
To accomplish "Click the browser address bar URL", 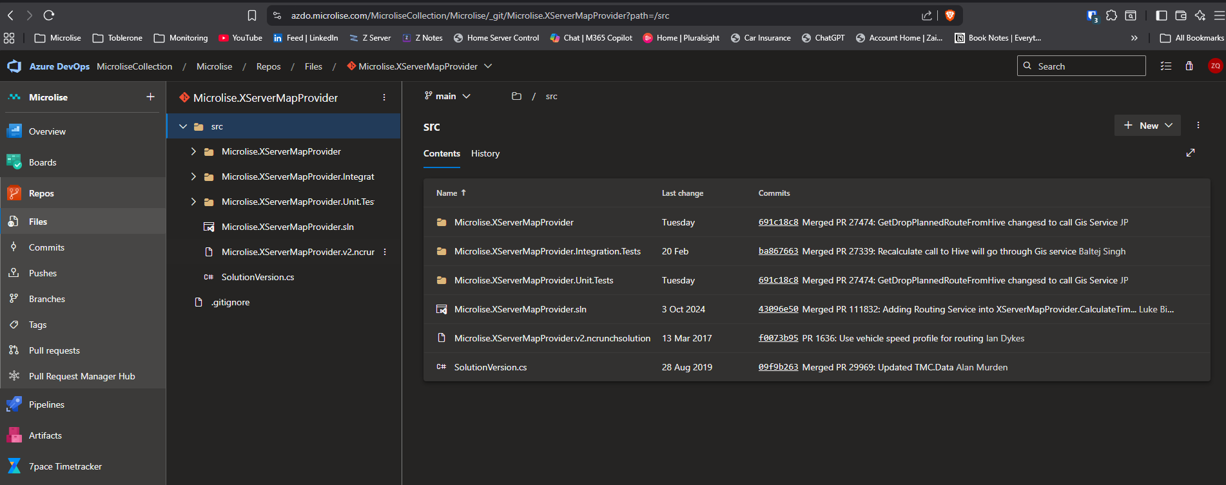I will coord(480,15).
